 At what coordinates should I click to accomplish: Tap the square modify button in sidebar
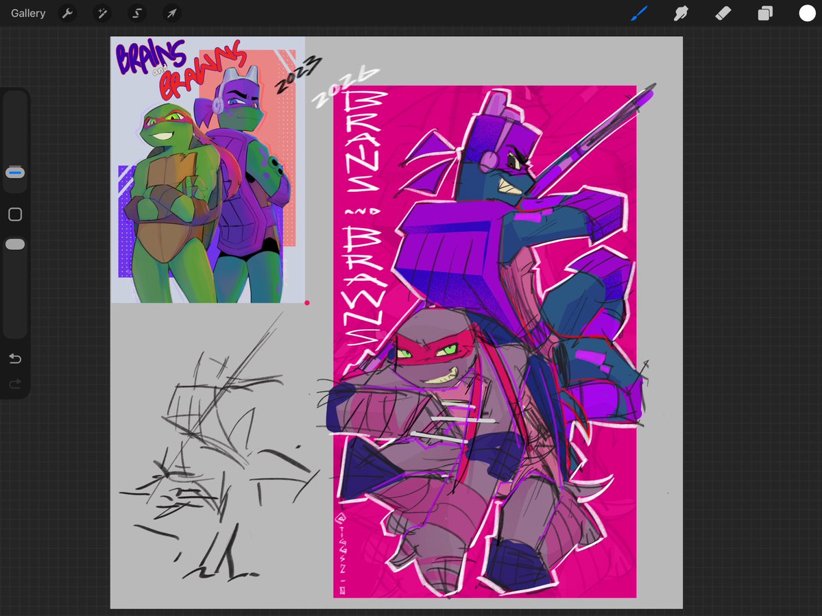pos(15,214)
